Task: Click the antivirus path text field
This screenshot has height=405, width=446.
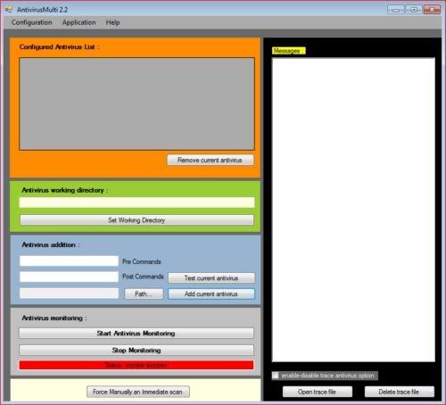Action: coord(69,293)
